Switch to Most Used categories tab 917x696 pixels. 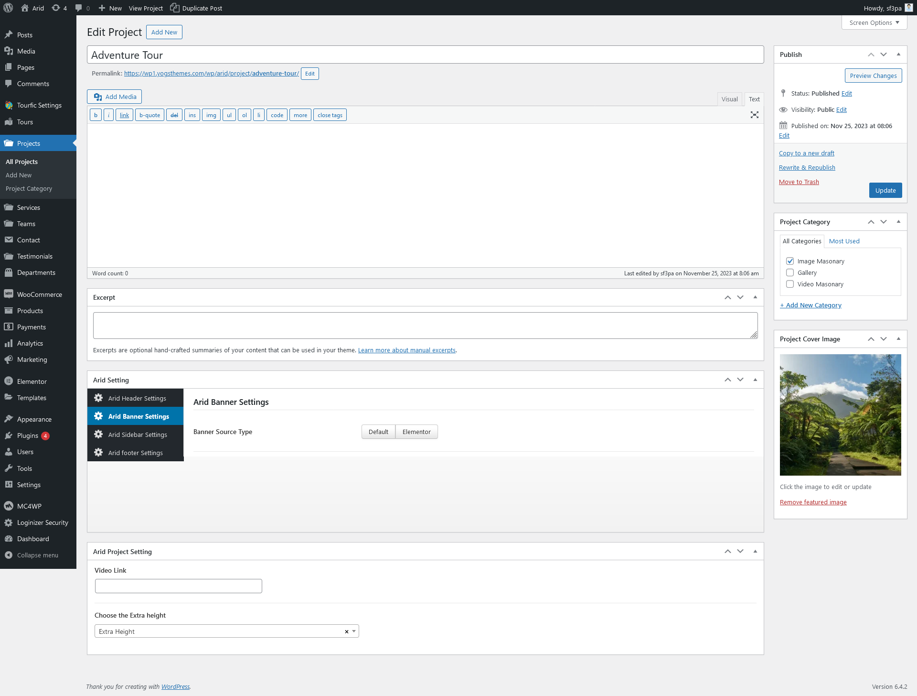(844, 241)
